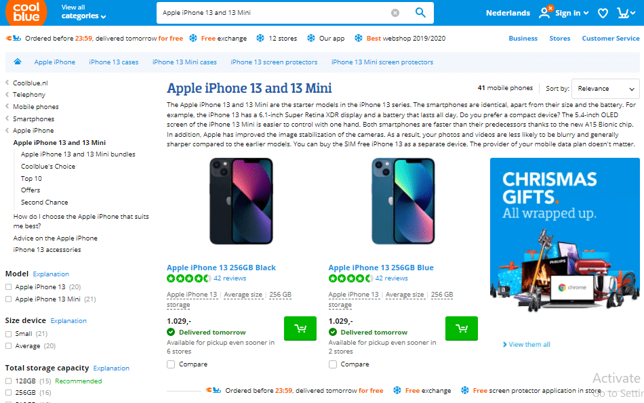Open the wishlist heart icon
The width and height of the screenshot is (644, 403).
603,13
